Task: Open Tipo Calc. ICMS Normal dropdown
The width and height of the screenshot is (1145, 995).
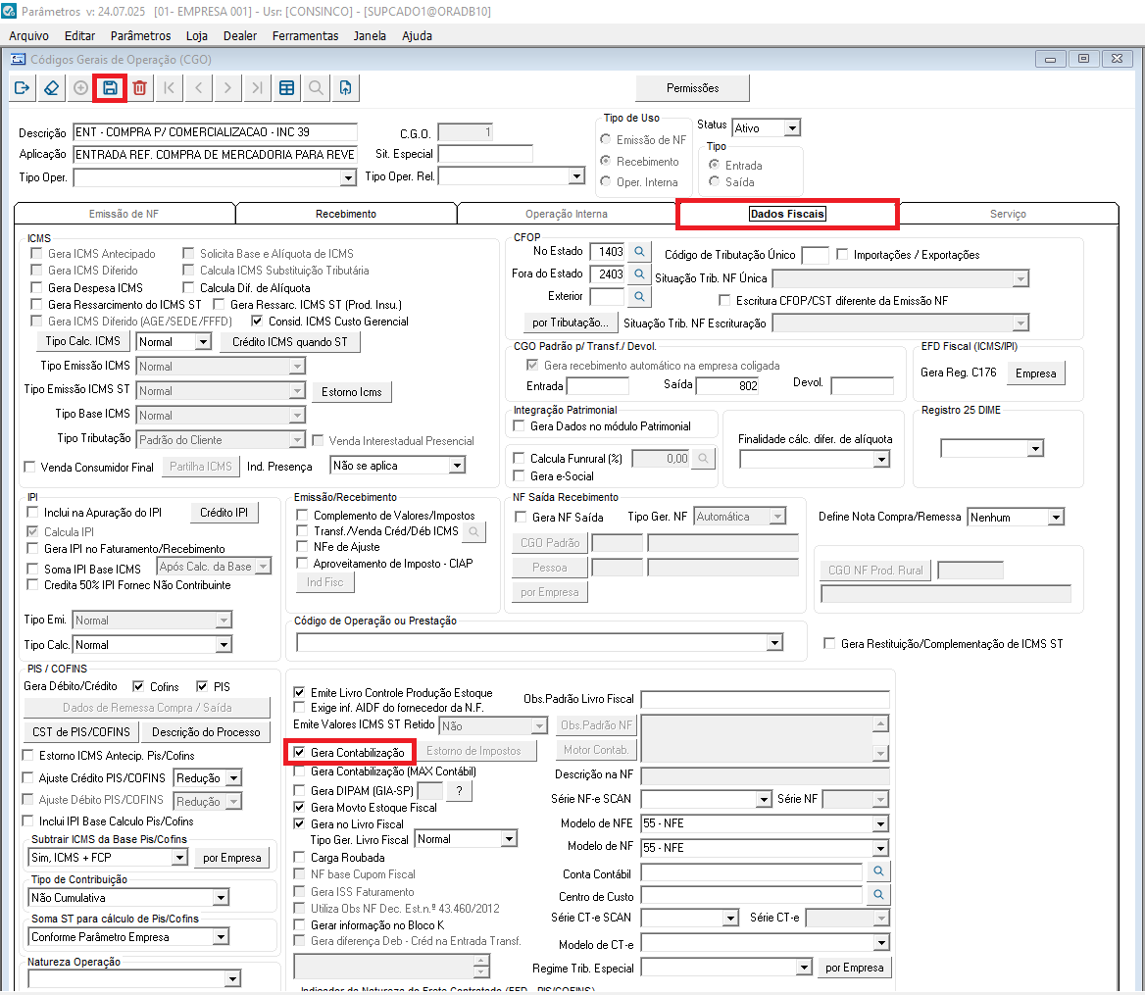Action: click(203, 342)
